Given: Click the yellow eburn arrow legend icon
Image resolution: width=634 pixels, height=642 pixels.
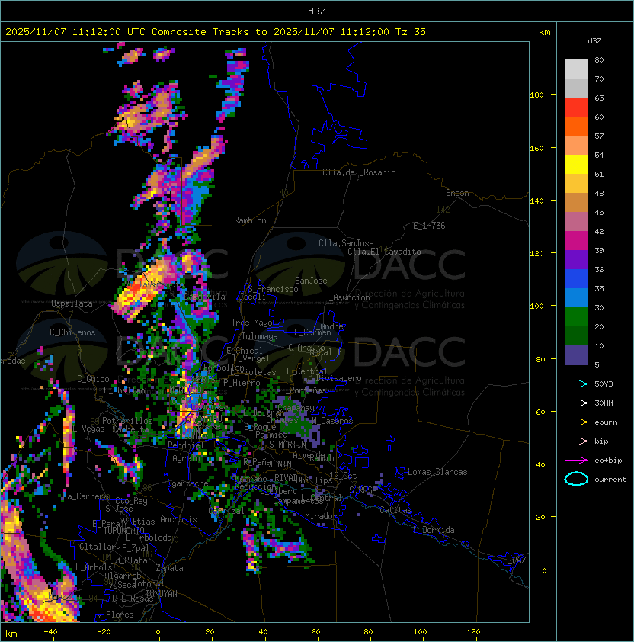Looking at the screenshot, I should click(576, 422).
